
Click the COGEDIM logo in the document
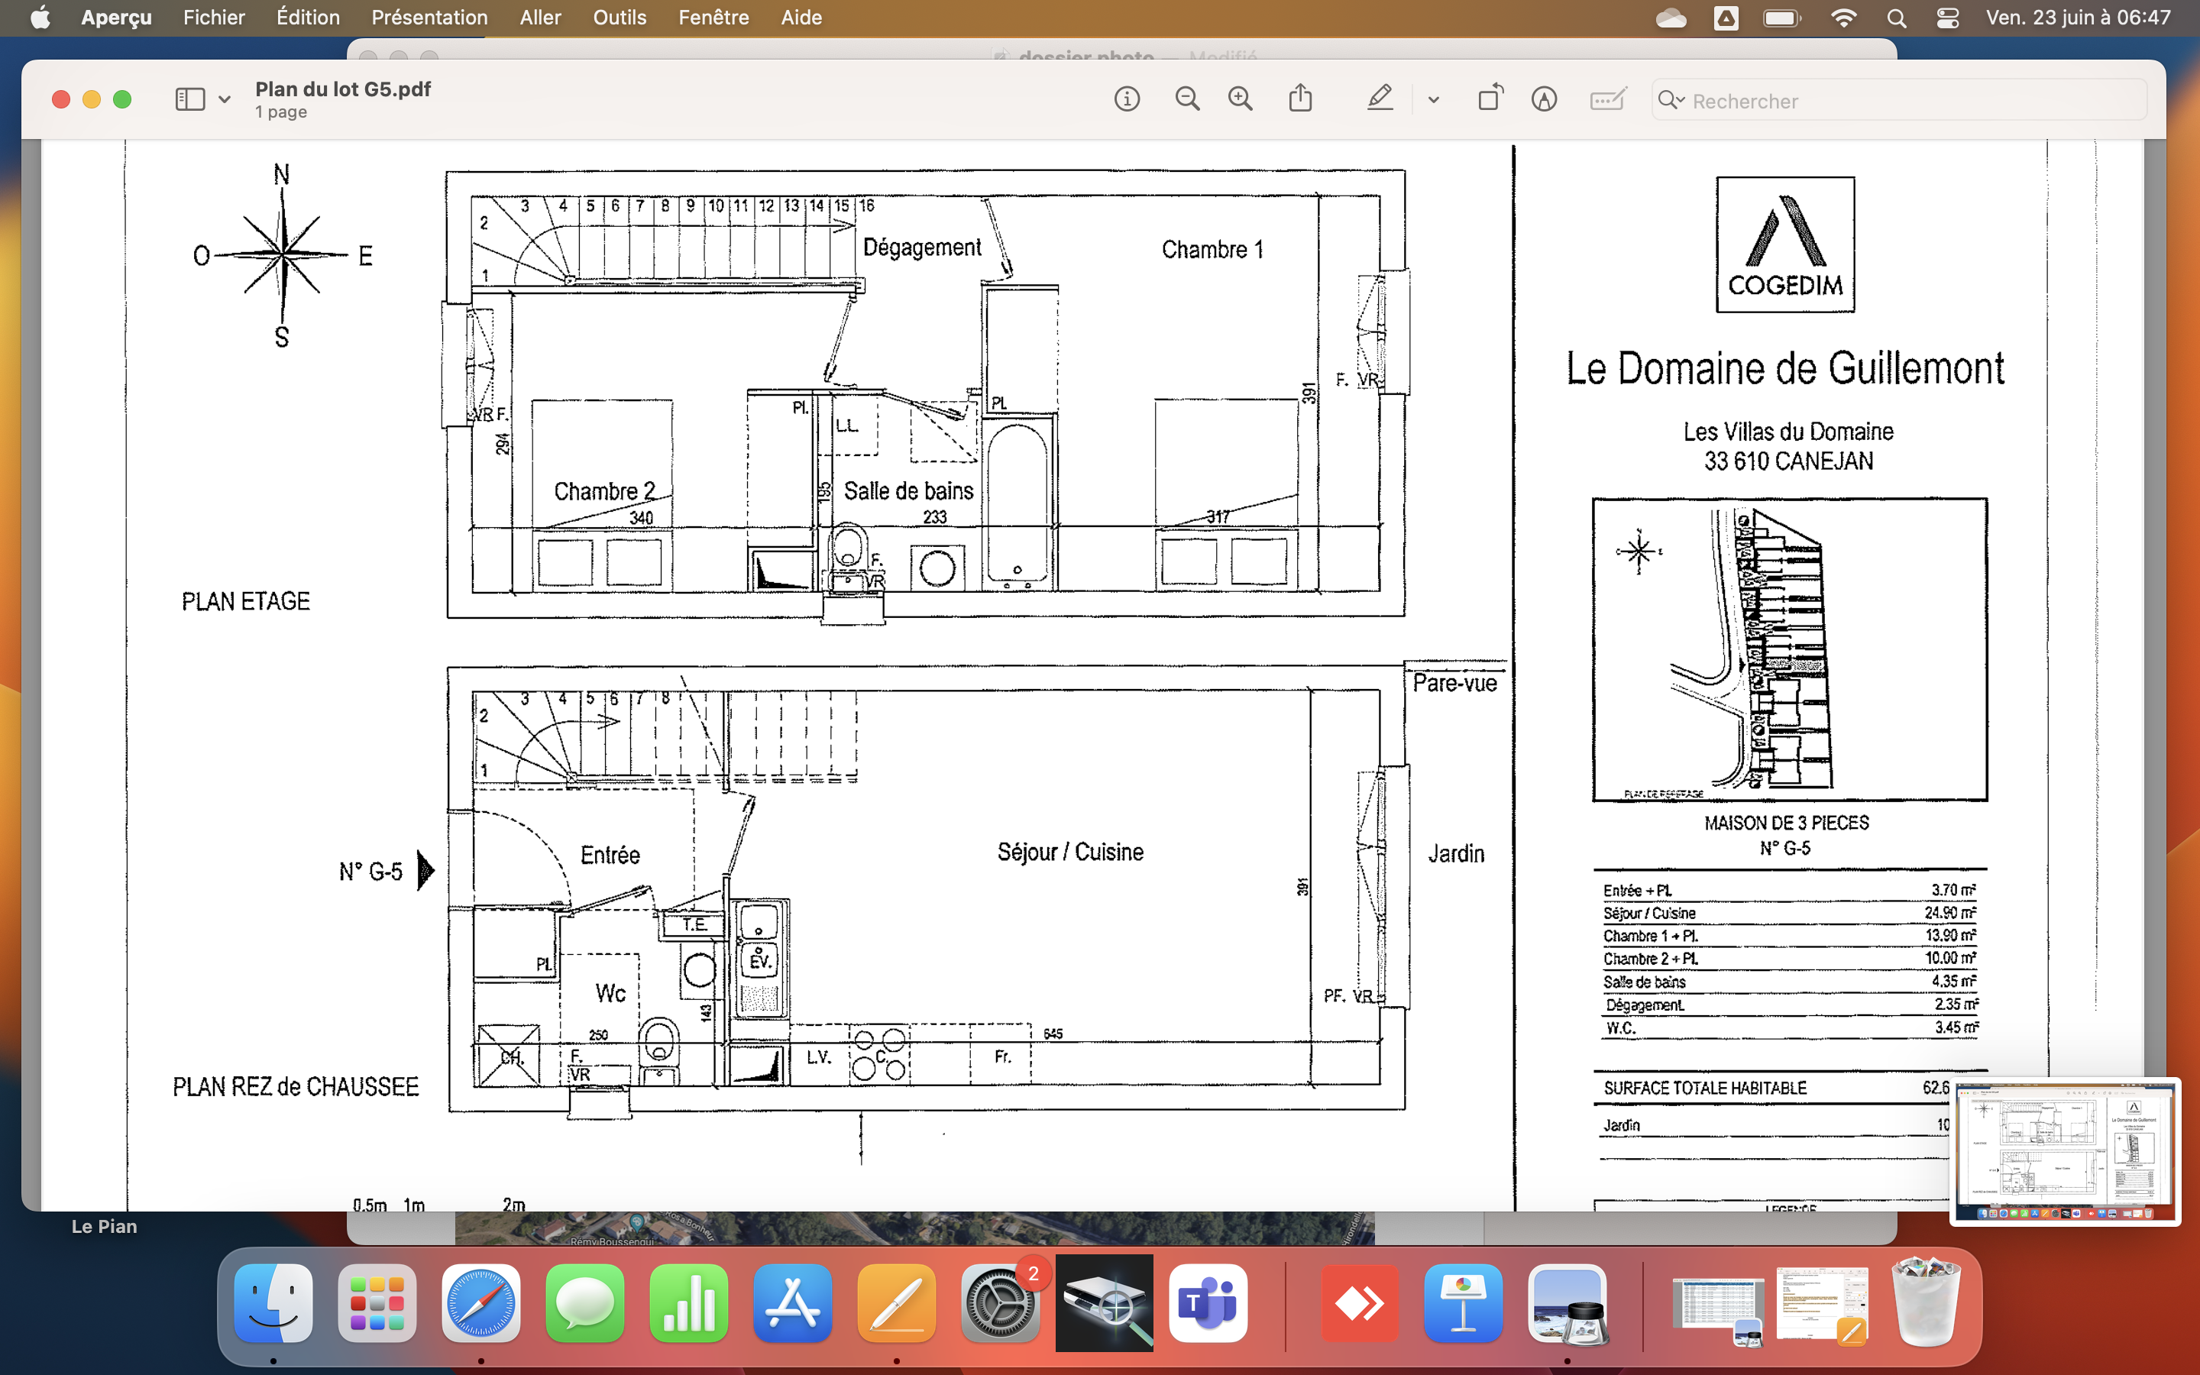1784,244
